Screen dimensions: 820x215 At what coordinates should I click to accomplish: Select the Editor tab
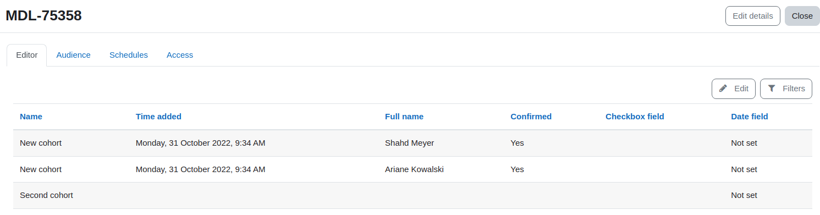27,55
